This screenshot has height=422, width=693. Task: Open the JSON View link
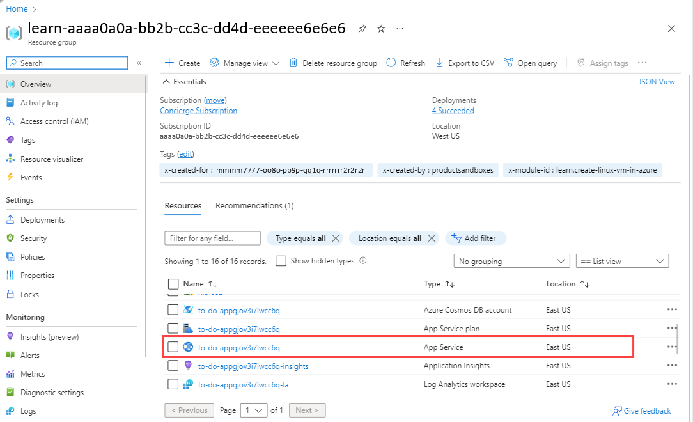tap(657, 82)
